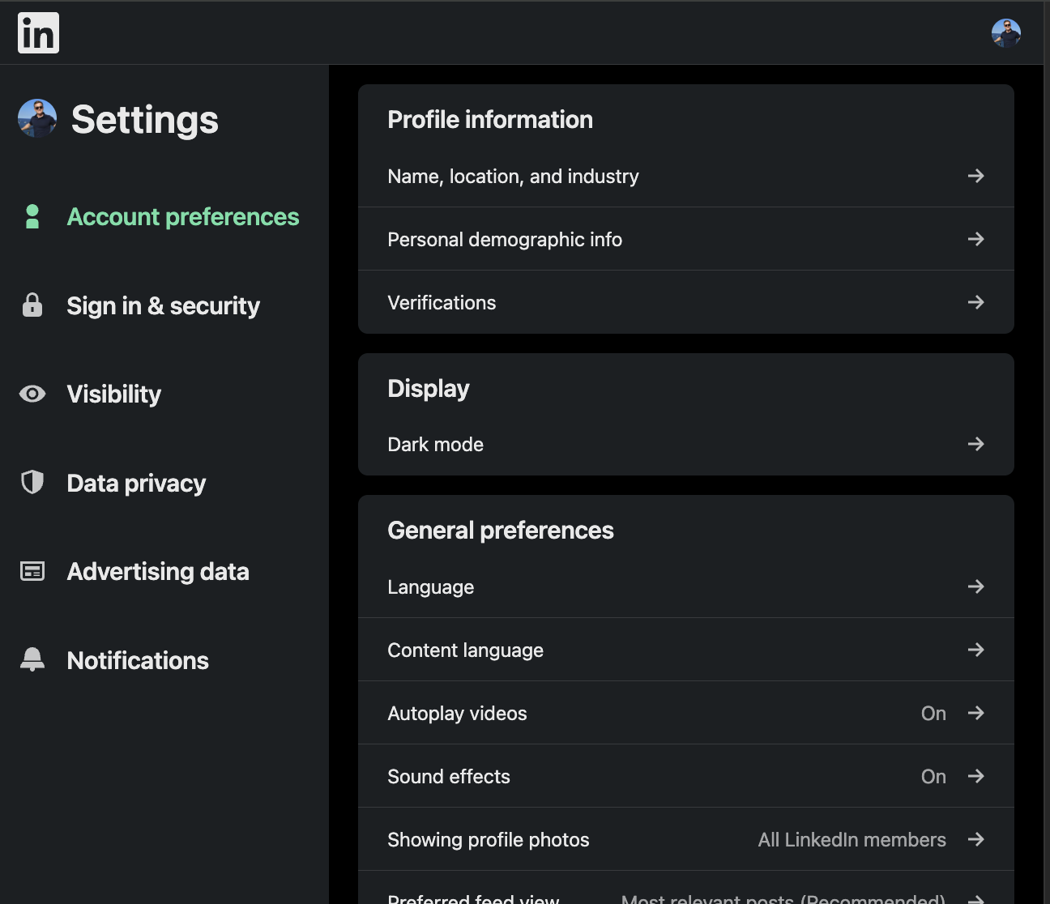Click the newspaper icon for Advertising data

[32, 571]
